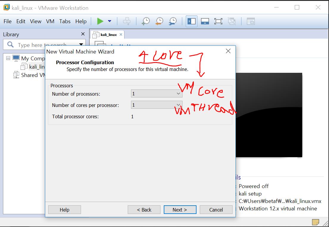The image size is (329, 227).
Task: Click Next in the wizard
Action: click(180, 210)
